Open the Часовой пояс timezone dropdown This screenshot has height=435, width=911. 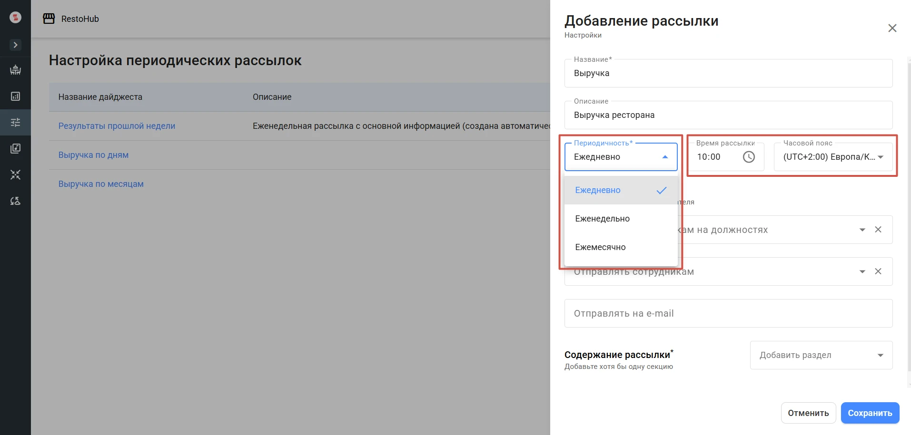coord(833,157)
